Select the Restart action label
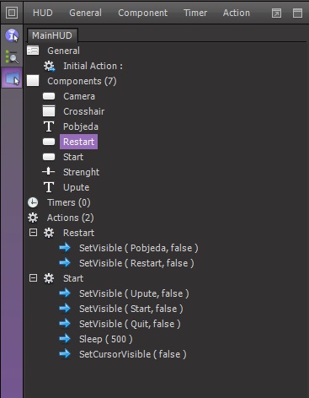The height and width of the screenshot is (398, 309). point(79,233)
